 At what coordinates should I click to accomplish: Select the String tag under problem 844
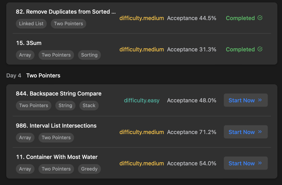point(65,105)
